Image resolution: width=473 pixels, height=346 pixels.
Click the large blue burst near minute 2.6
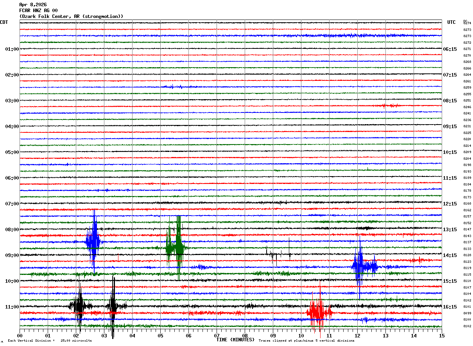pyautogui.click(x=94, y=241)
